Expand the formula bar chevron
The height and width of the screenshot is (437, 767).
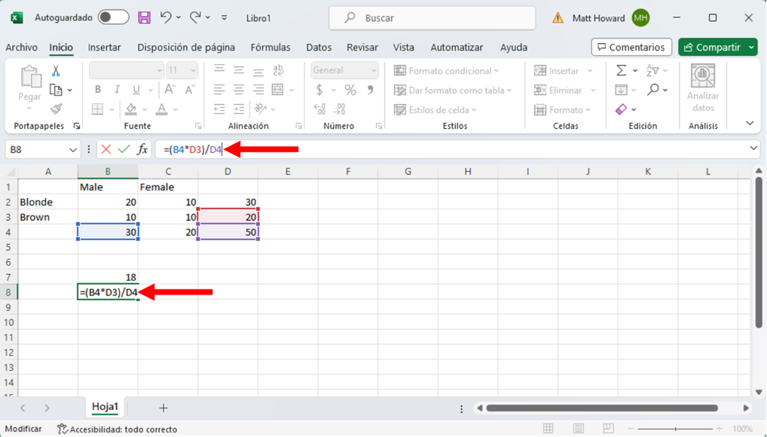753,149
